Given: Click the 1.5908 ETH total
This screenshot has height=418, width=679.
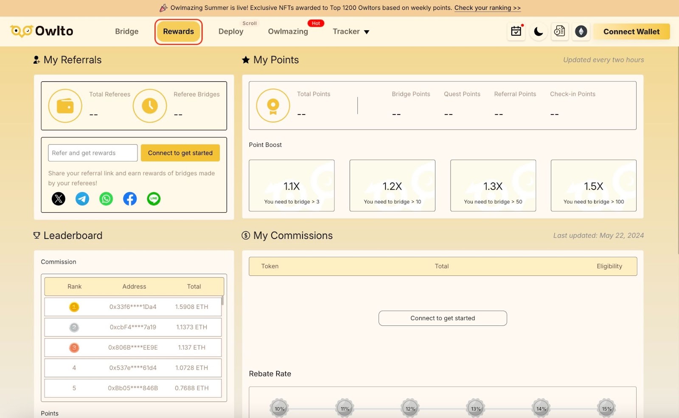Looking at the screenshot, I should coord(192,307).
